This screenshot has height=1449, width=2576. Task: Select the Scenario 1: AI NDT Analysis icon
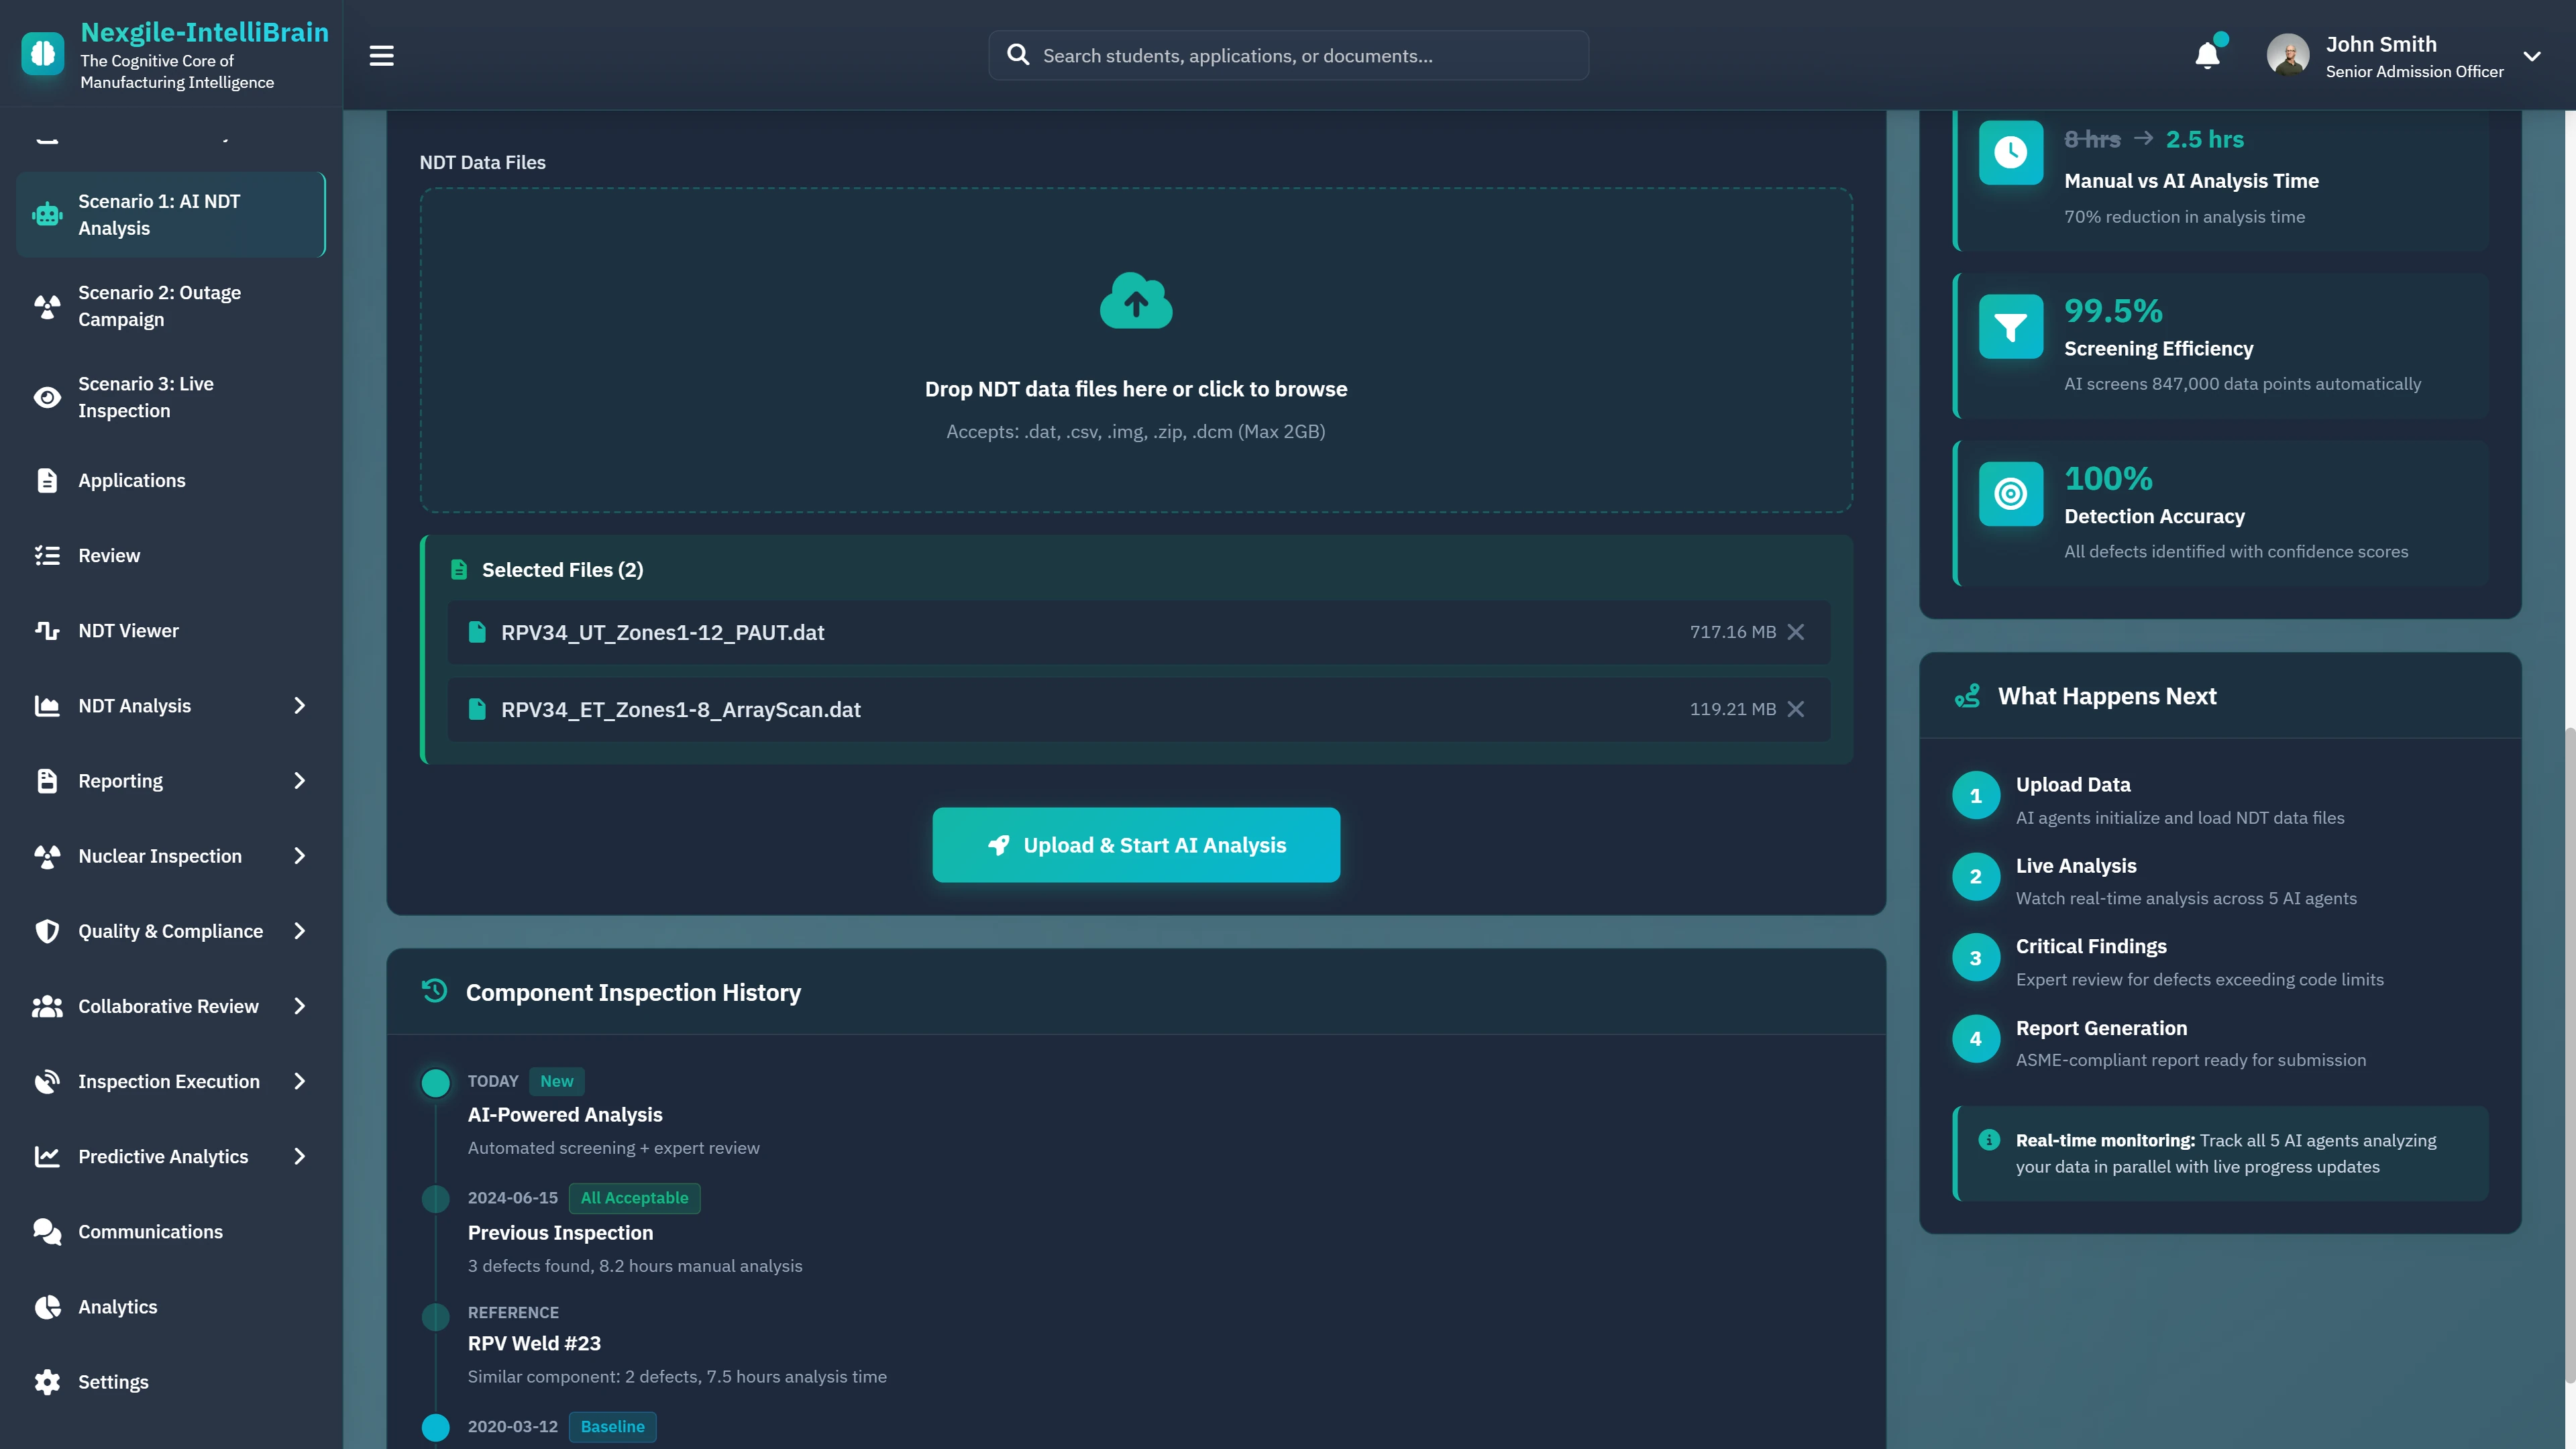pos(46,214)
